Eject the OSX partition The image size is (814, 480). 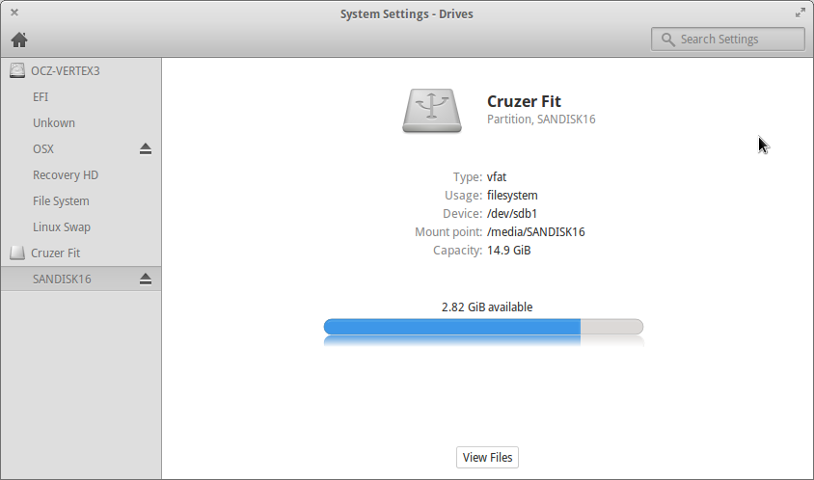click(x=146, y=149)
